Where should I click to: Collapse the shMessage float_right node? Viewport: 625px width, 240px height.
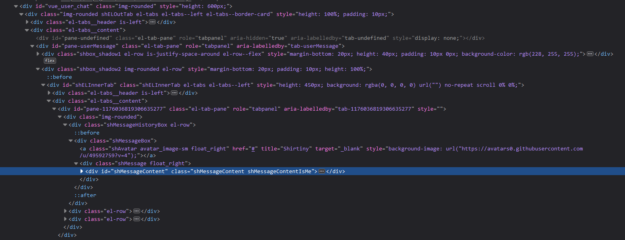pyautogui.click(x=76, y=164)
